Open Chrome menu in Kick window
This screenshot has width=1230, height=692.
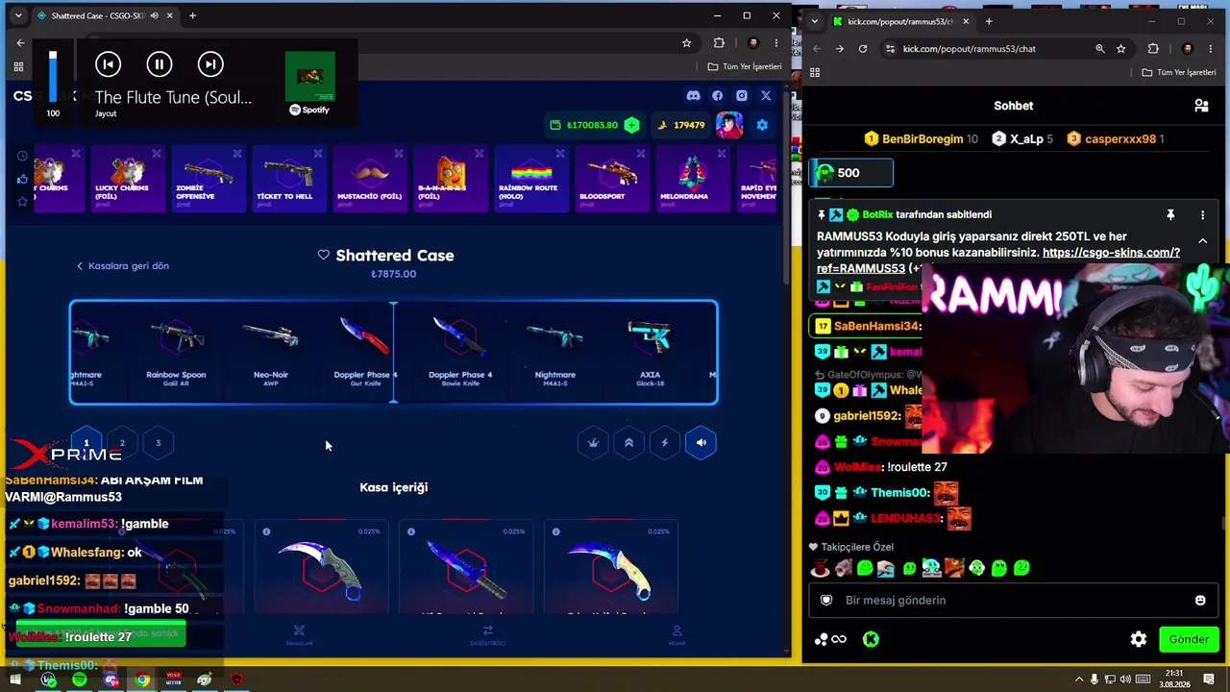tap(1211, 49)
